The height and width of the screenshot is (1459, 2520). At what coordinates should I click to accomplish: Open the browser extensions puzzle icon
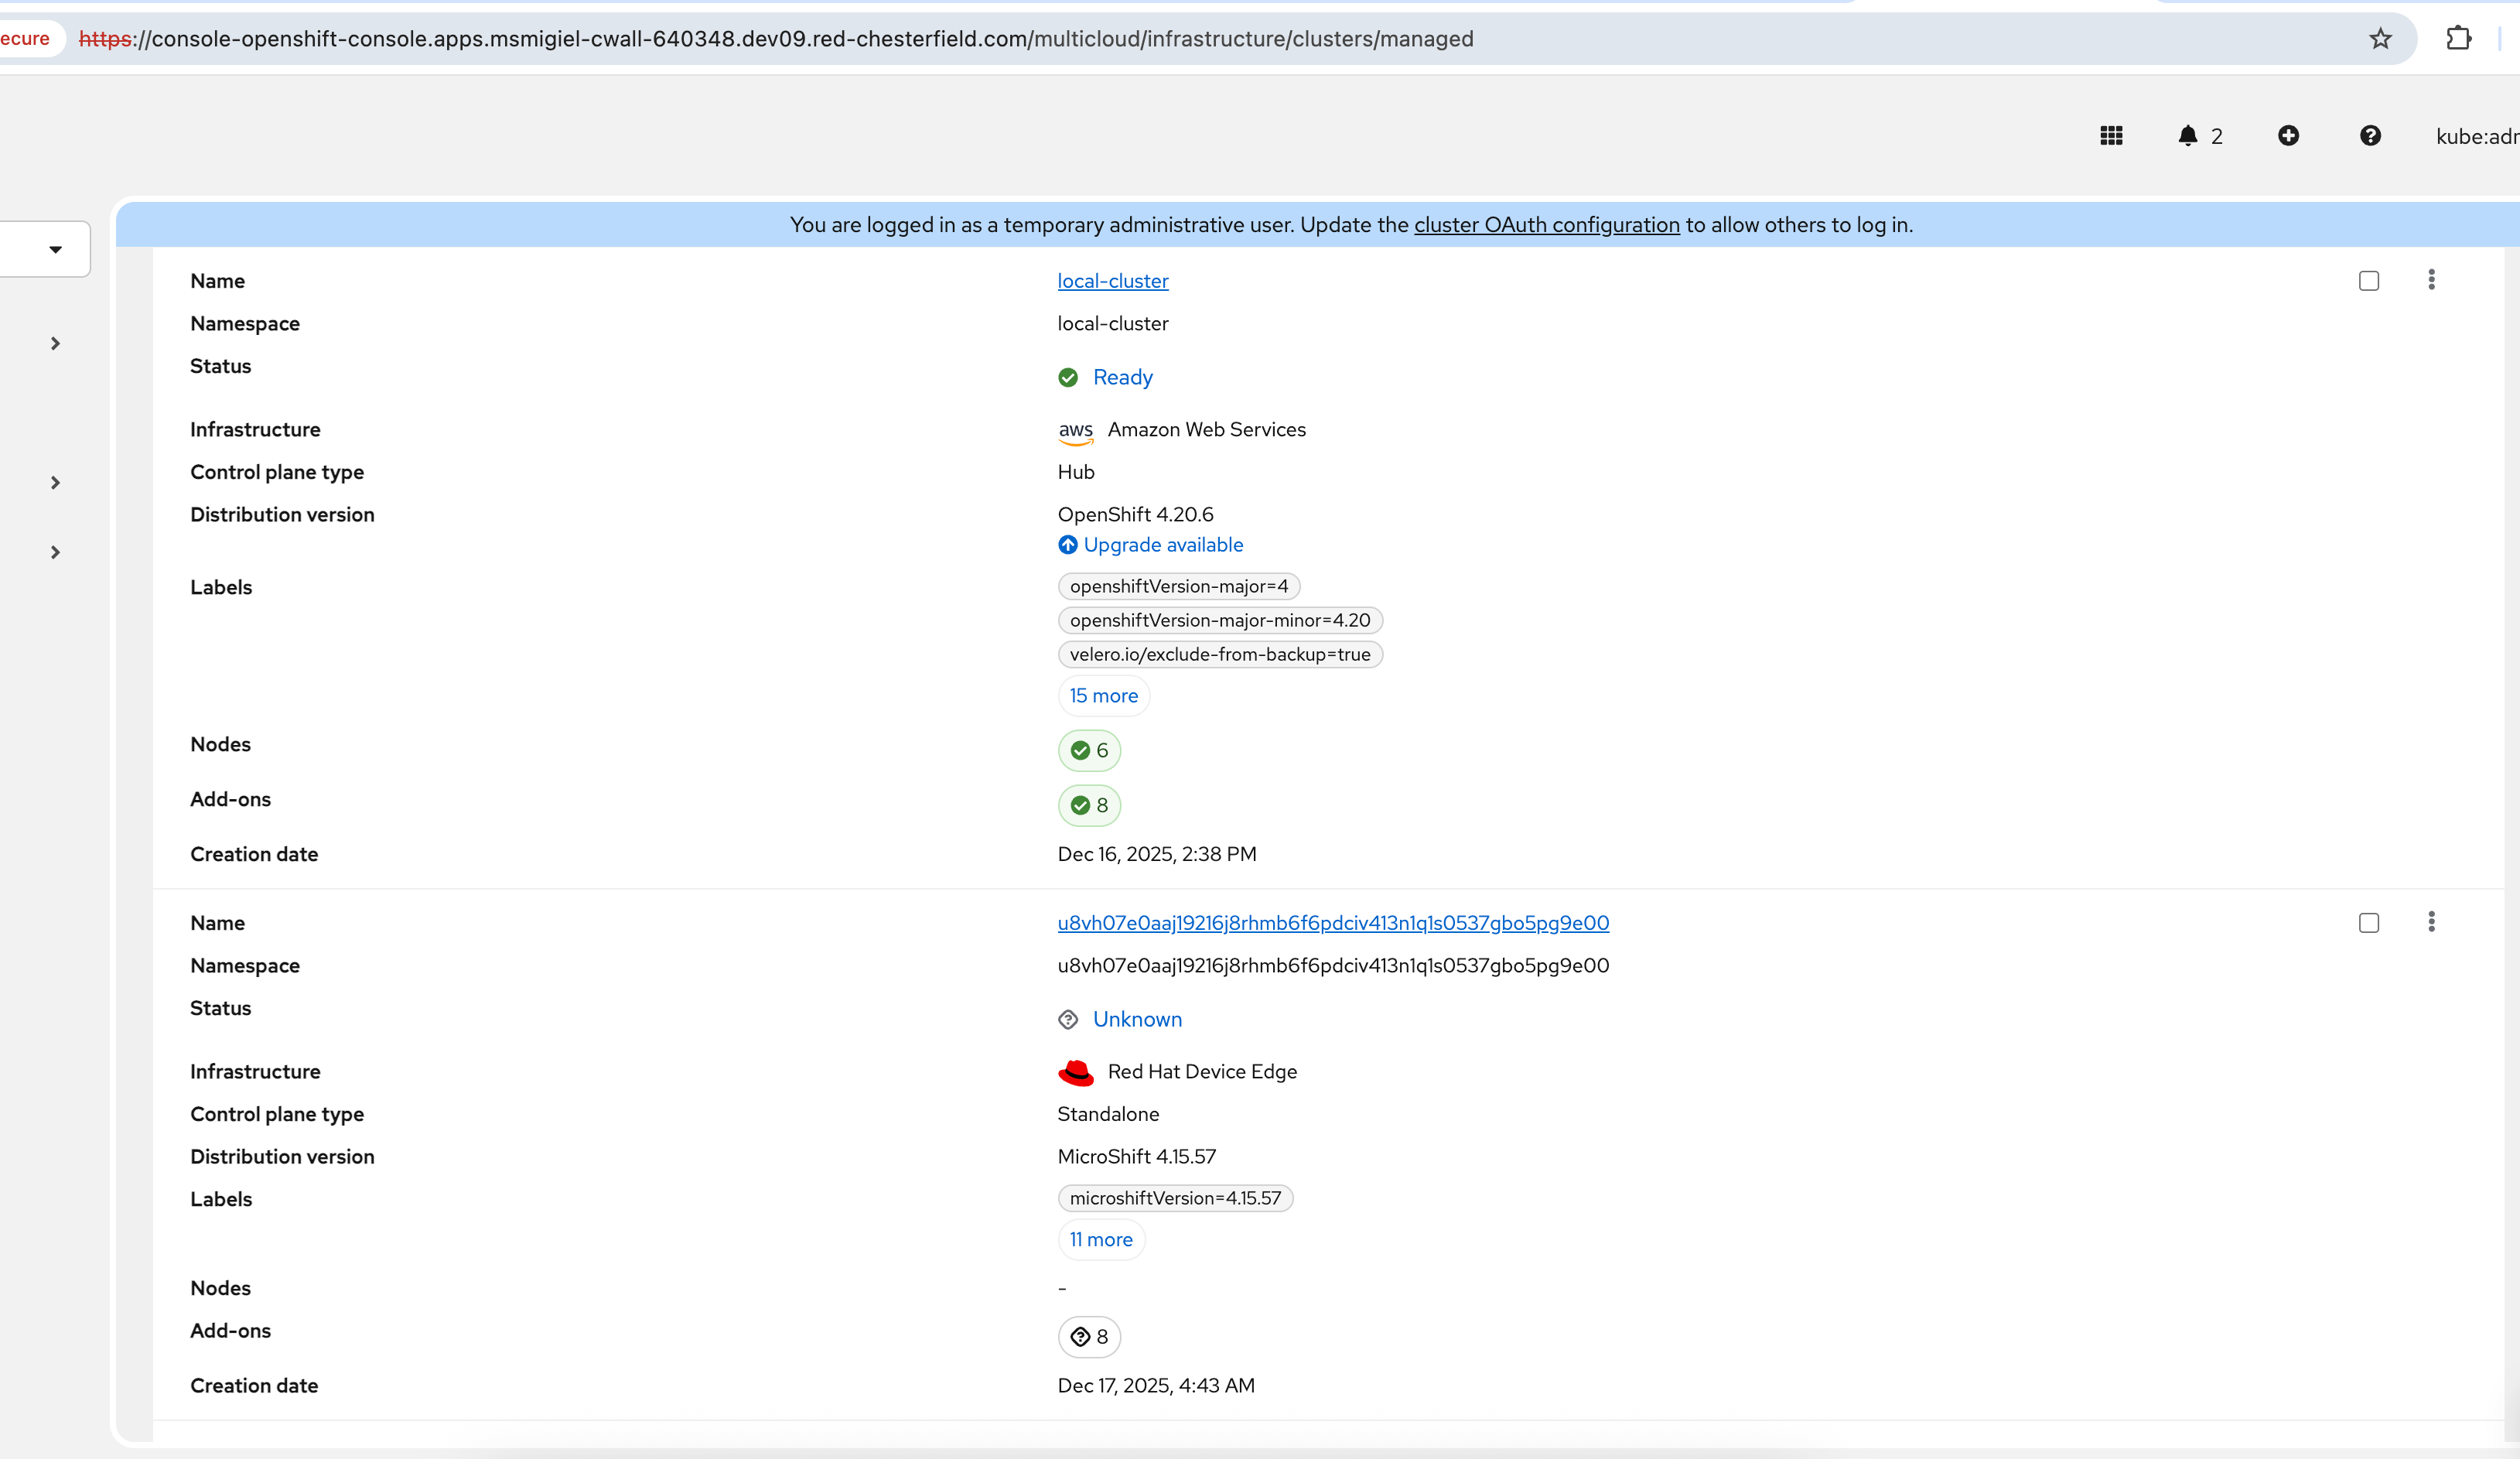(x=2458, y=39)
